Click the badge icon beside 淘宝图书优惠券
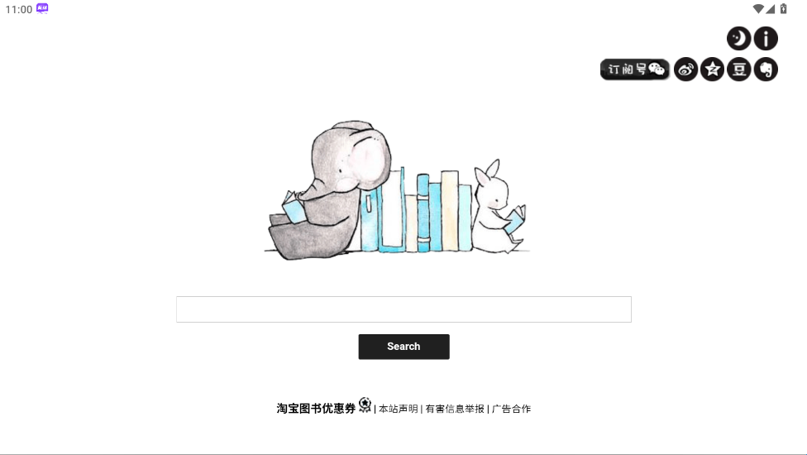The height and width of the screenshot is (455, 807). pyautogui.click(x=365, y=405)
